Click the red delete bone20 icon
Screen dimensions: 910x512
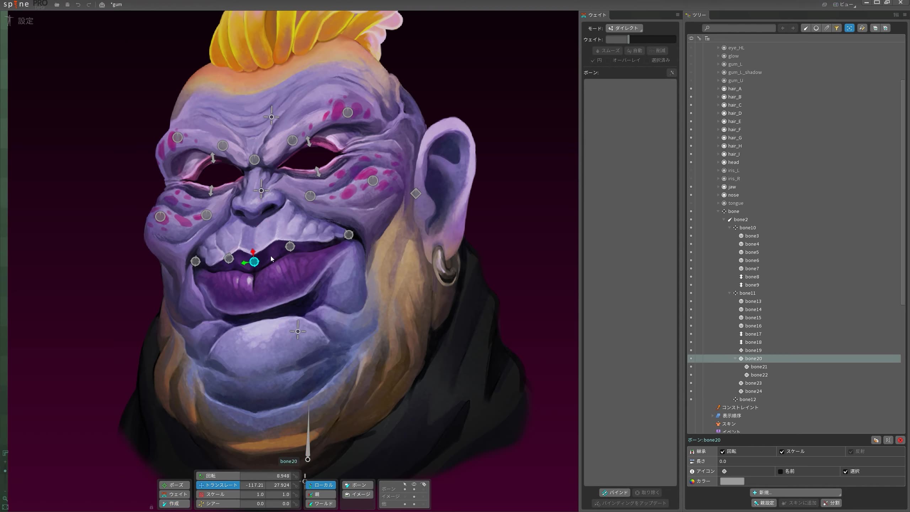point(900,440)
